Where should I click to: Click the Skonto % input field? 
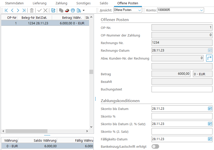pyautogui.click(x=182, y=116)
